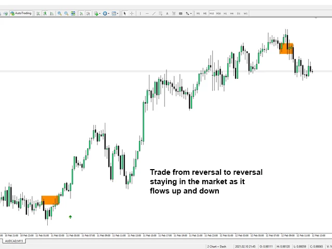Viewport: 332px width, 249px height.
Task: Open the periods clock dropdown
Action: coord(106,13)
